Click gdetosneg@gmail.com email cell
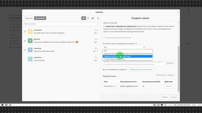Image resolution: width=202 pixels, height=113 pixels. 129,86
